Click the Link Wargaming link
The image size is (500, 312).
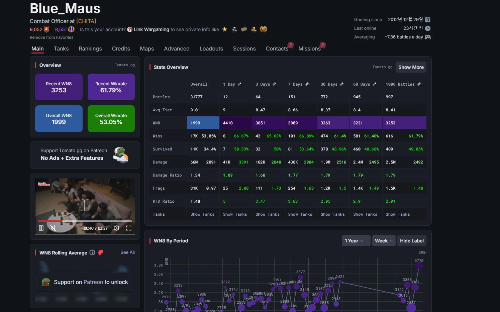pos(152,29)
